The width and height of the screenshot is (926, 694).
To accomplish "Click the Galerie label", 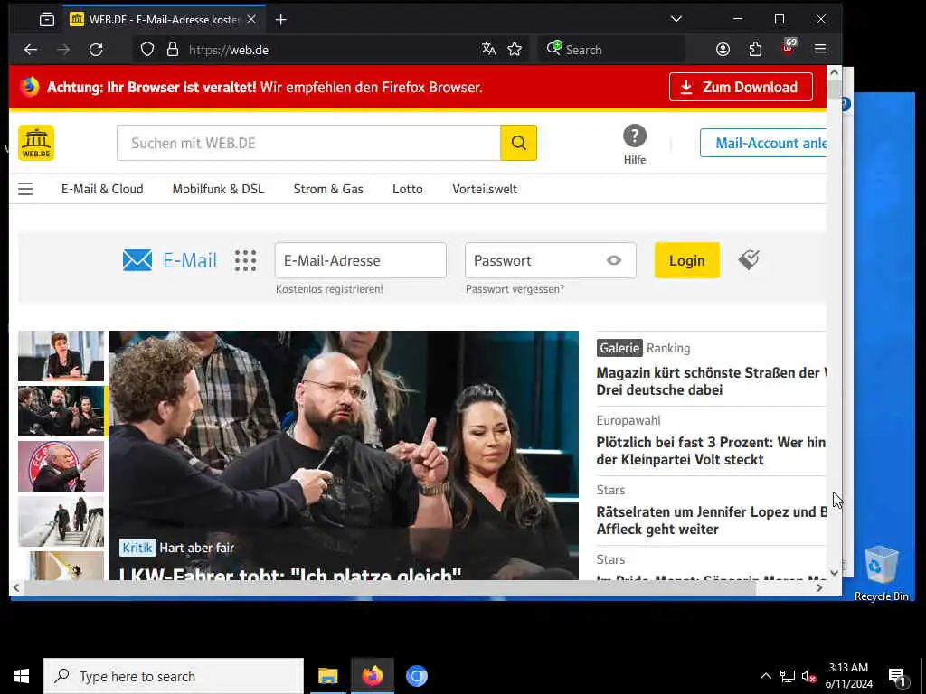I will [619, 348].
